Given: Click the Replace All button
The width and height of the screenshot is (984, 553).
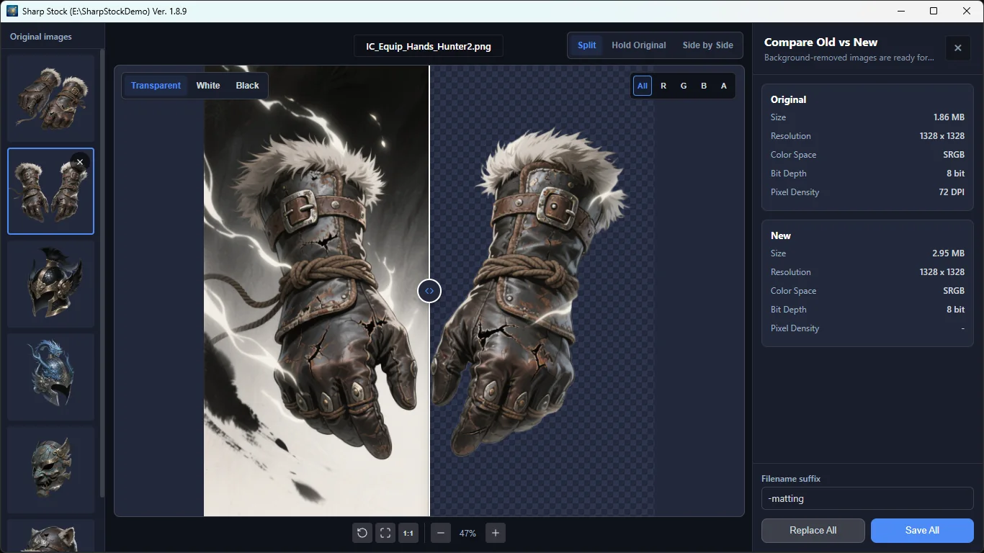Looking at the screenshot, I should (813, 531).
